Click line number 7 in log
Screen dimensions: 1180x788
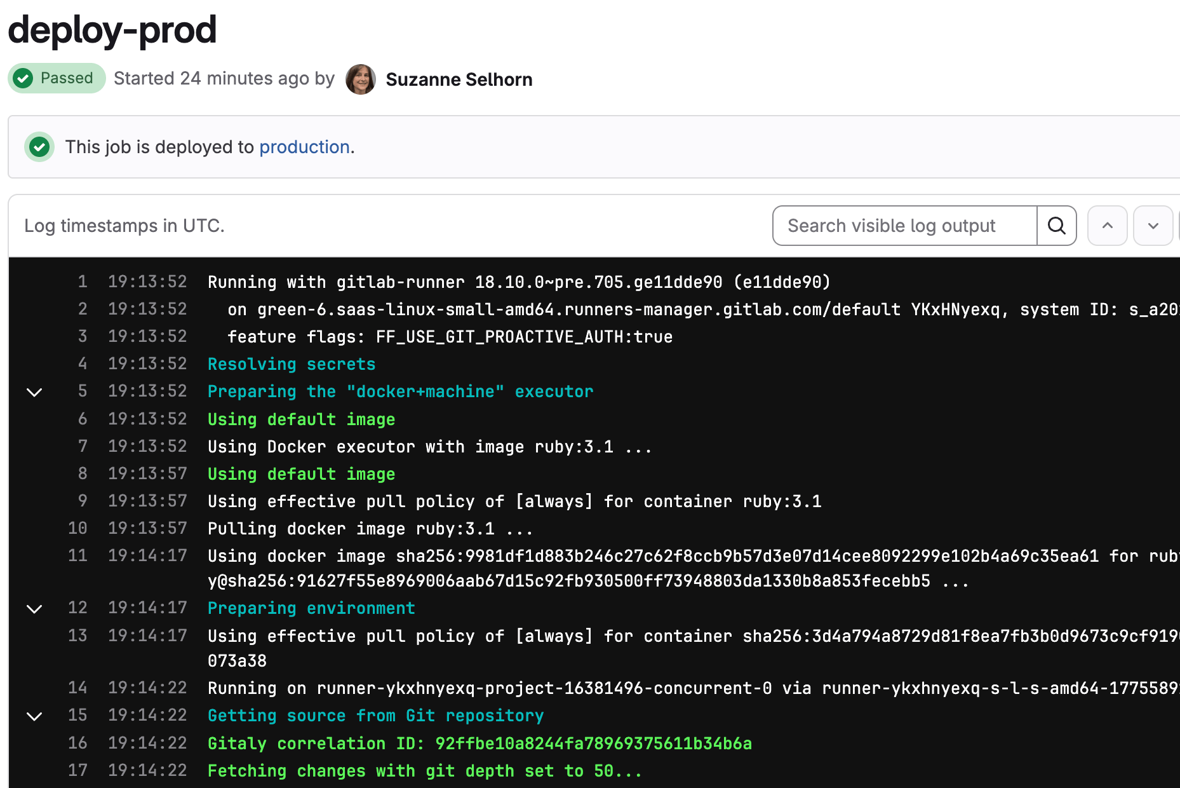pyautogui.click(x=83, y=446)
